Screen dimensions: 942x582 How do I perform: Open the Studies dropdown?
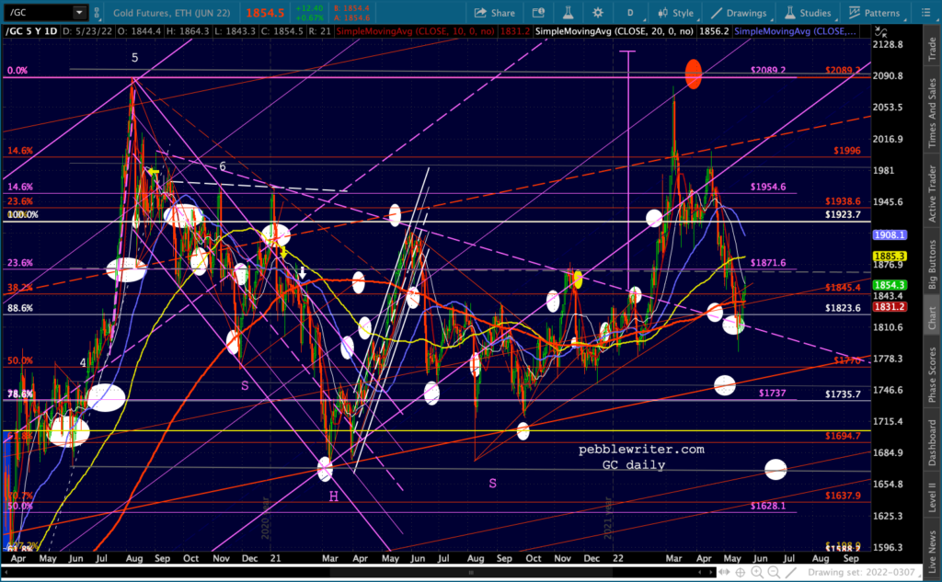(809, 13)
